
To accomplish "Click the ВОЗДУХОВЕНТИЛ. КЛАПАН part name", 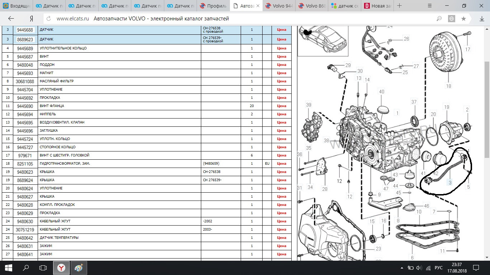I will (x=62, y=122).
